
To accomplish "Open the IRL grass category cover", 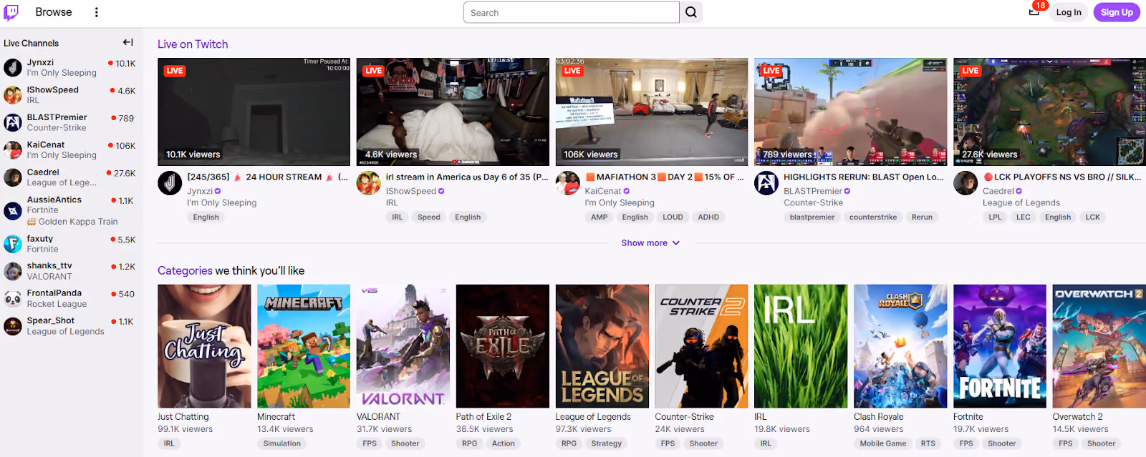I will 801,346.
